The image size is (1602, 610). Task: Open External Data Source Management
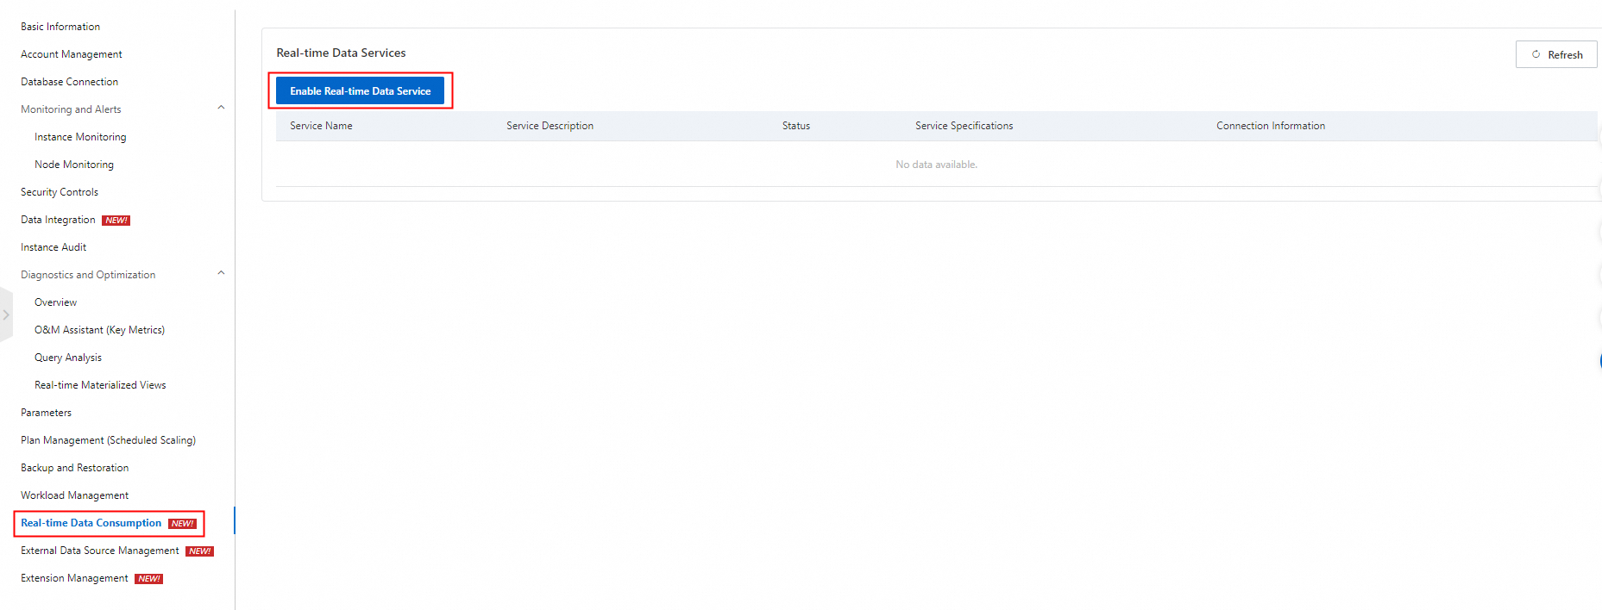[100, 551]
